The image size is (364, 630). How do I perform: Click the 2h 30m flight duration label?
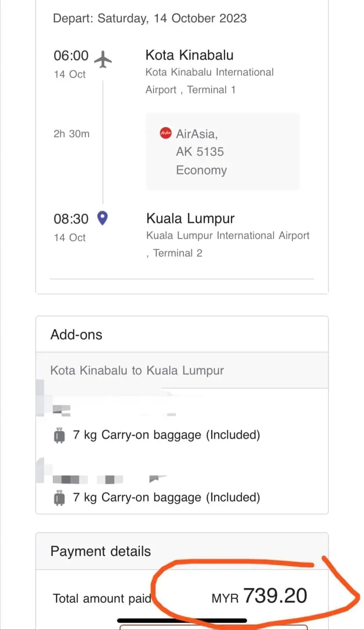72,134
